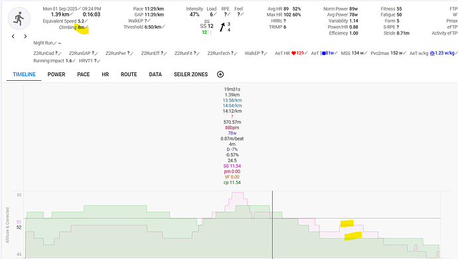Screen dimensions: 458x259
Task: Click the Intensity 47% value
Action: [x=194, y=15]
